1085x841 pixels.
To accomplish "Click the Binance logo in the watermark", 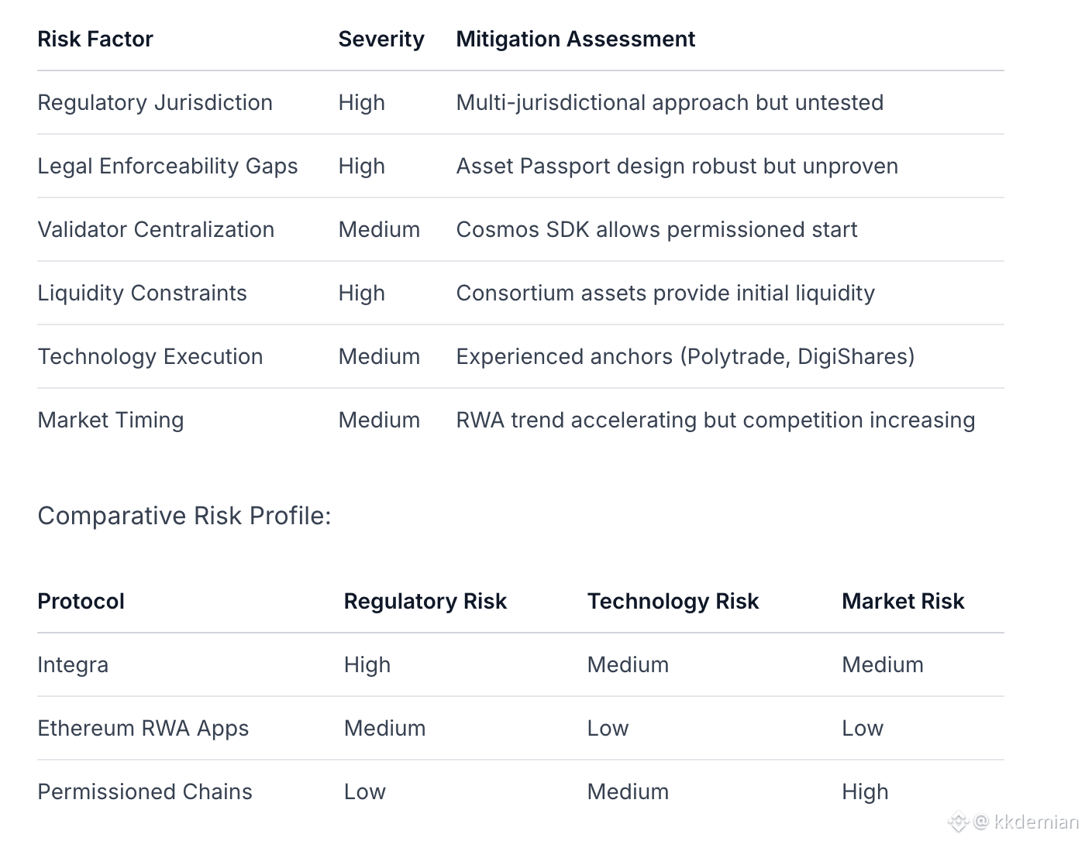I will (x=959, y=822).
